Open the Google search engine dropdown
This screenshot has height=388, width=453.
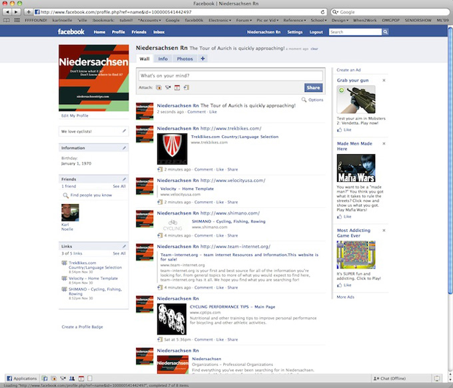(x=335, y=12)
